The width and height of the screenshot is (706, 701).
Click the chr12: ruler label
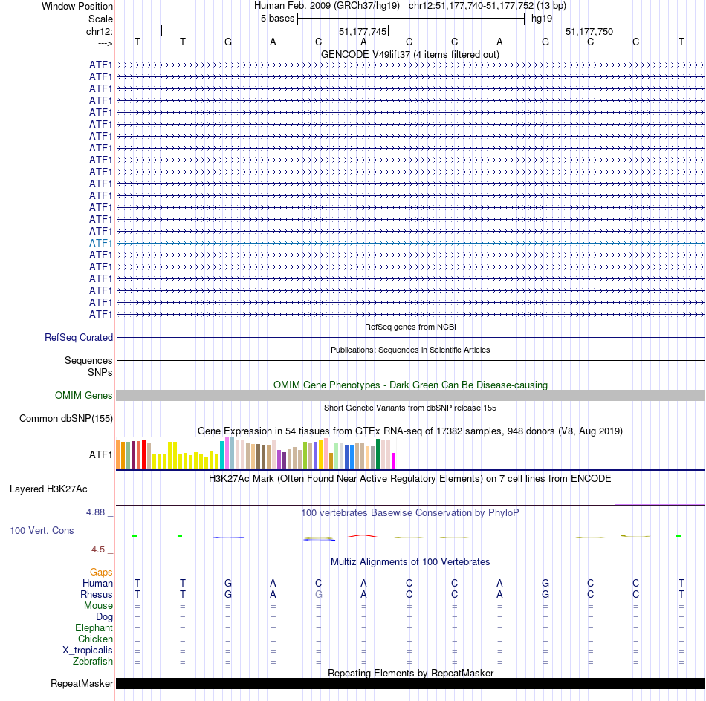pyautogui.click(x=100, y=31)
